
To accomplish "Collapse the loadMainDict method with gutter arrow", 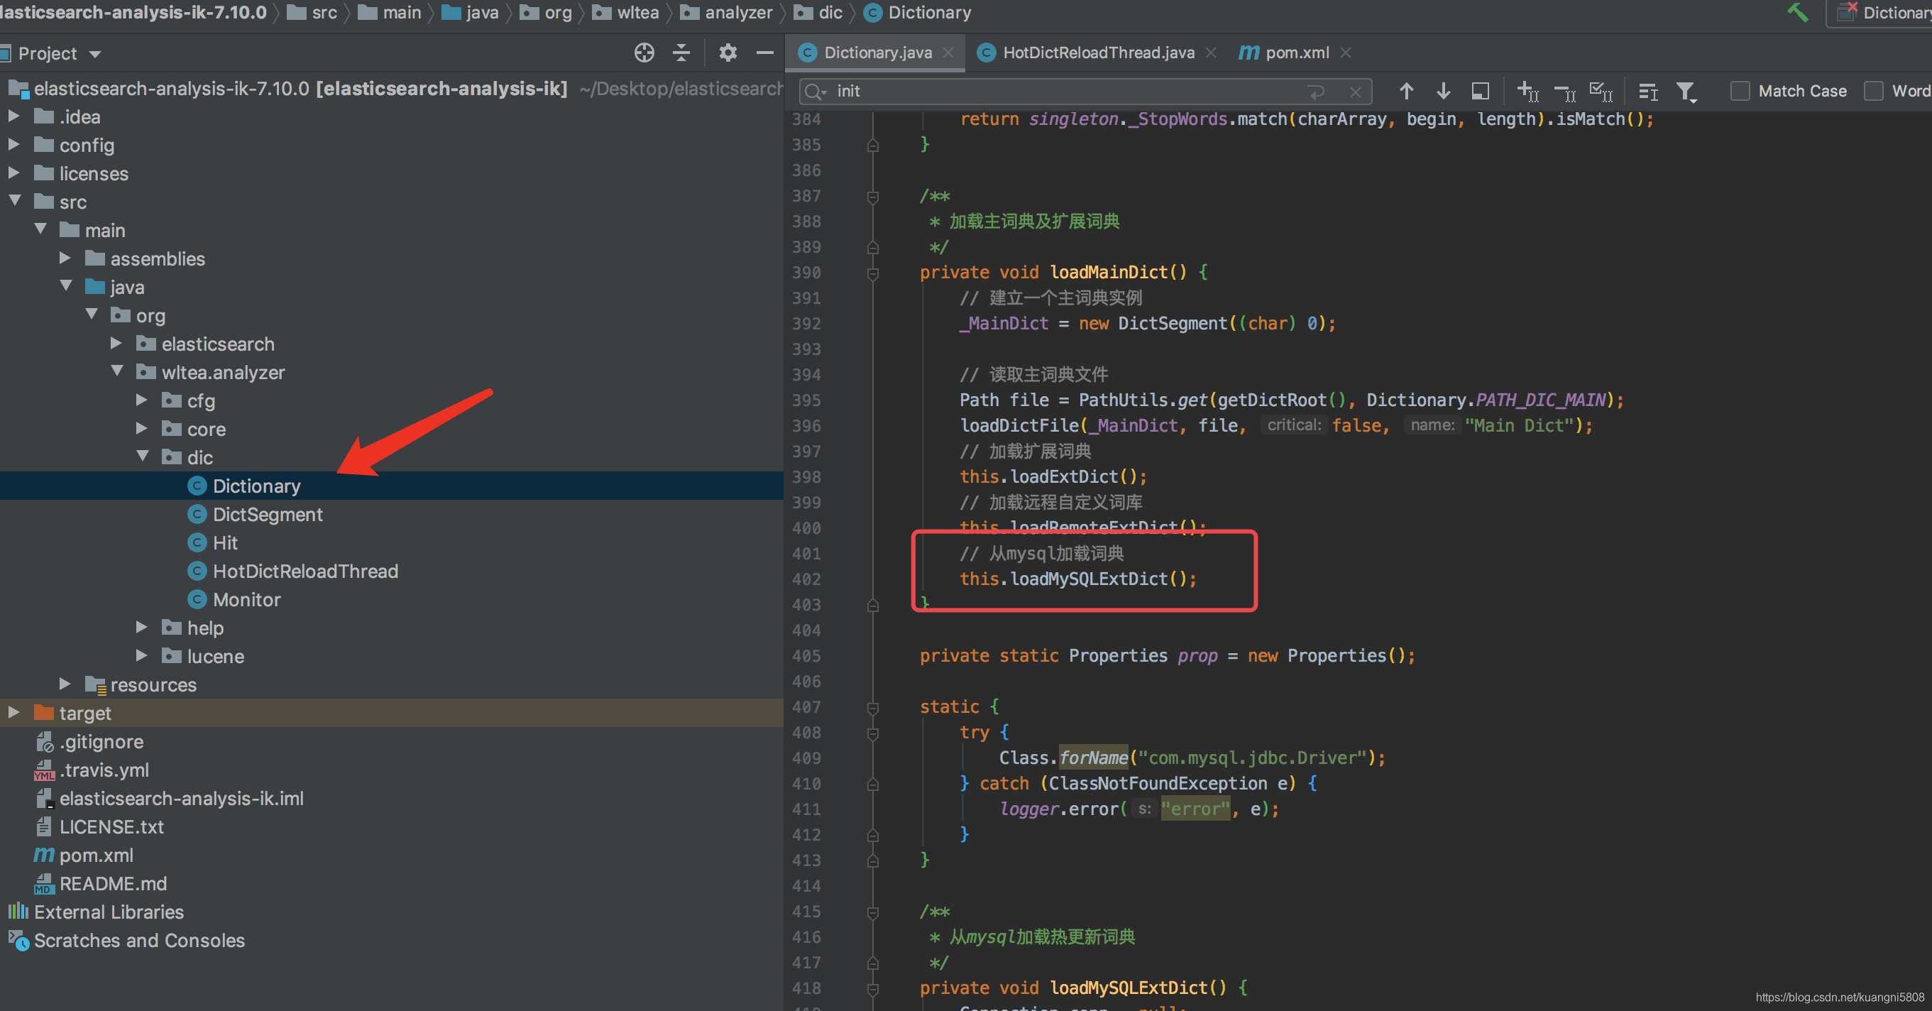I will pyautogui.click(x=872, y=272).
